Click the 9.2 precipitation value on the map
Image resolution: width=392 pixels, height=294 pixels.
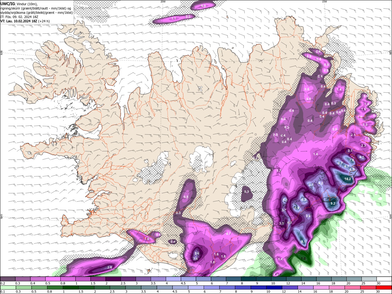click(333, 203)
